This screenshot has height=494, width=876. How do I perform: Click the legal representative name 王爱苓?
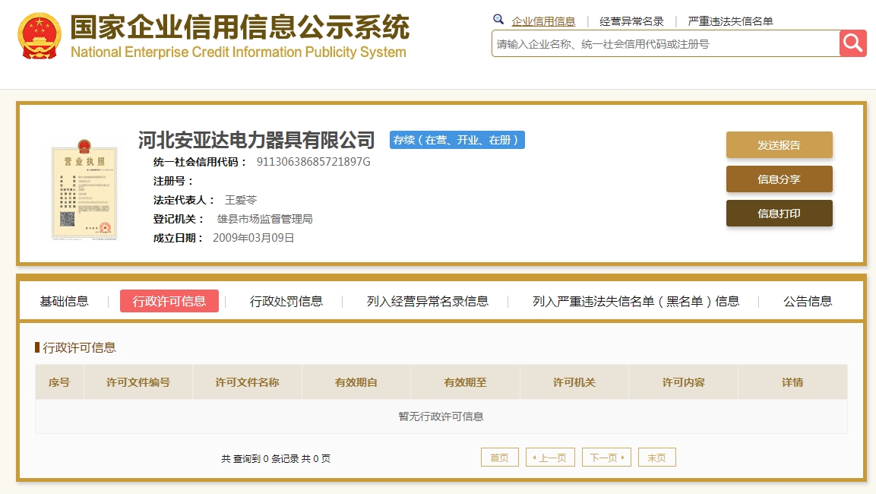pyautogui.click(x=241, y=200)
